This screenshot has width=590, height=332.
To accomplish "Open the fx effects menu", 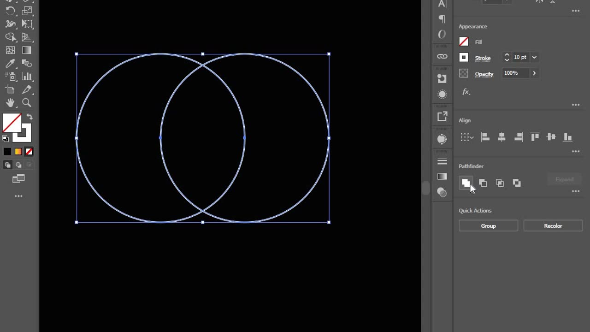I will click(466, 92).
